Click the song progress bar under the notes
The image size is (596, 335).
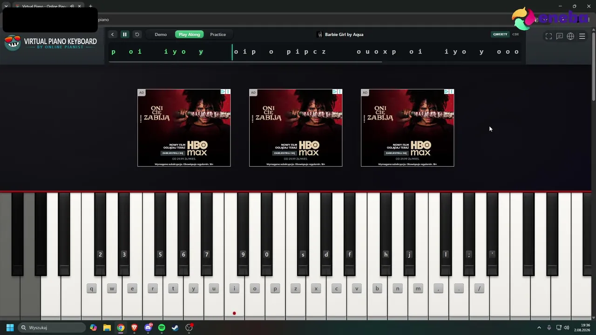pos(315,61)
